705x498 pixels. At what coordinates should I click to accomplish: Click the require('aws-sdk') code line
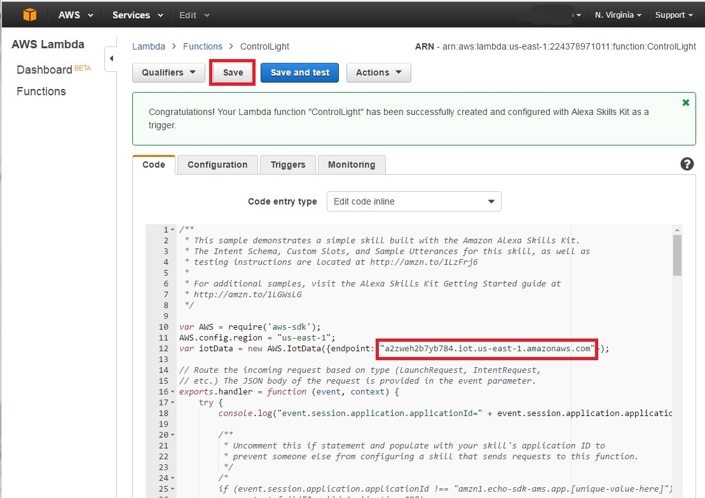[250, 327]
